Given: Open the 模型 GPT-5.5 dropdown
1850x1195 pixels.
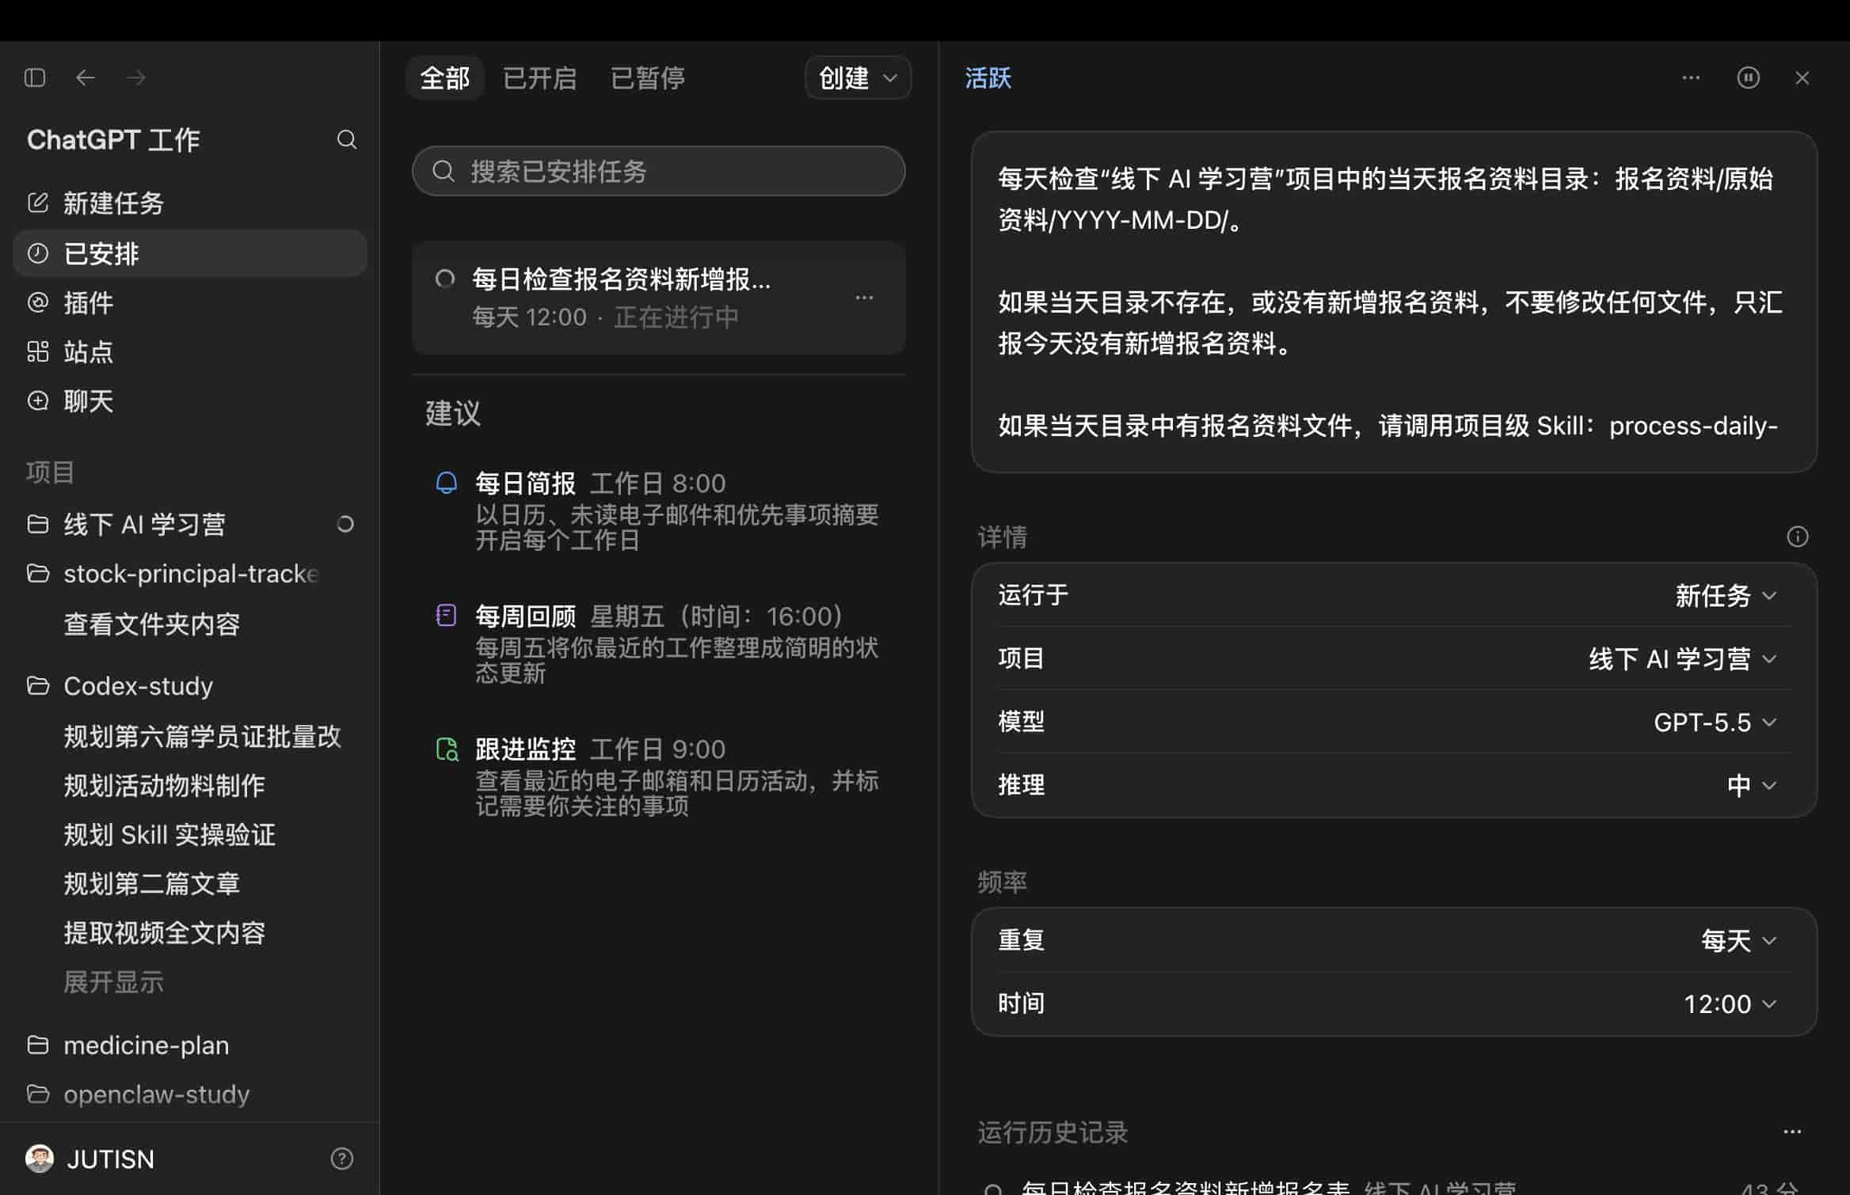Looking at the screenshot, I should pos(1715,722).
